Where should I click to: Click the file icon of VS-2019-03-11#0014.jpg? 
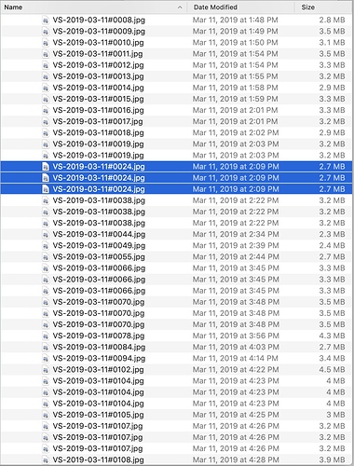click(46, 88)
